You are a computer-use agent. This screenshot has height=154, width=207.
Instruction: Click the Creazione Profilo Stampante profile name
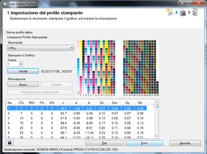coord(27,37)
